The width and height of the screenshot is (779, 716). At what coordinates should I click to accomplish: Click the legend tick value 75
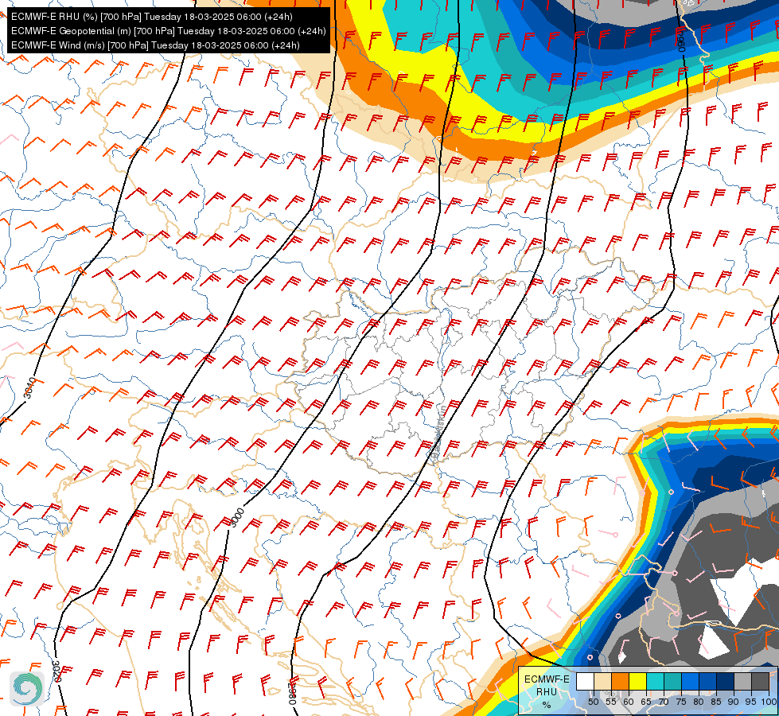[681, 702]
